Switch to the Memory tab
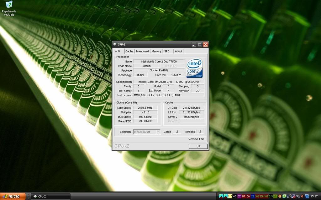The image size is (321, 200). (x=156, y=51)
